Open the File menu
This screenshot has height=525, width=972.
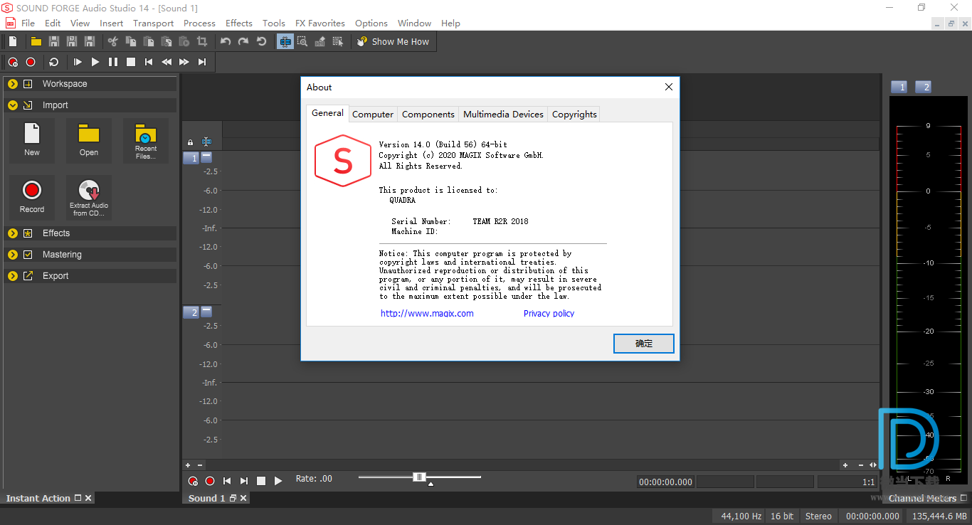[x=28, y=23]
